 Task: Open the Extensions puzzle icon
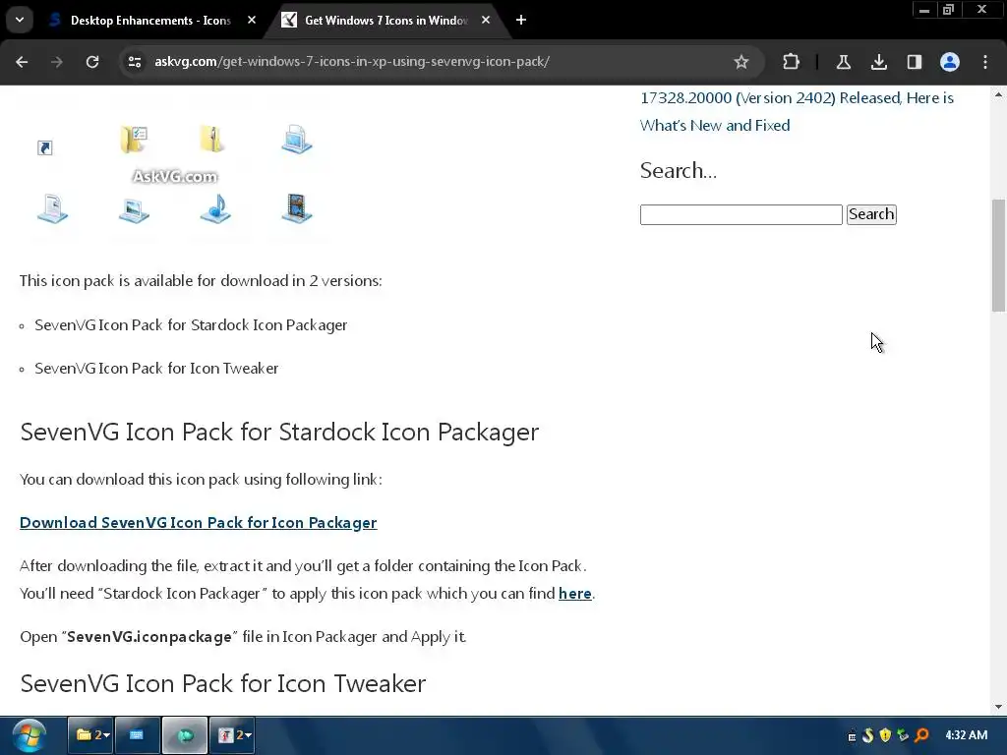click(x=792, y=62)
